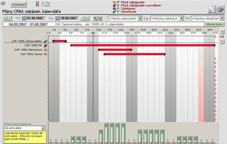Go back one step with single-left arrow
Viewport: 227px width, 144px height.
[10, 18]
